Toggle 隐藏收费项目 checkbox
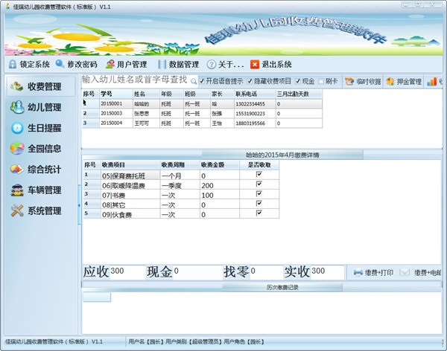Screen dimensions: 447x351 (250, 81)
